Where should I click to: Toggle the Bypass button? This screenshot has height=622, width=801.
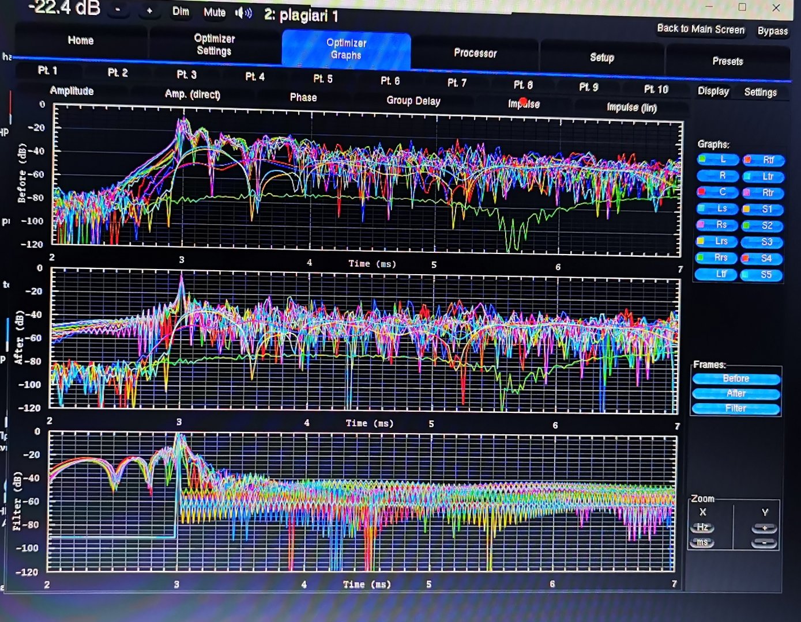coord(772,31)
